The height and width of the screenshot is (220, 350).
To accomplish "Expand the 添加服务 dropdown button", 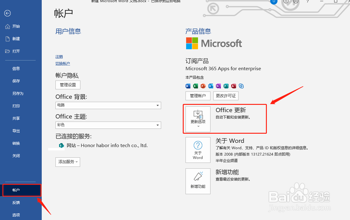I will pos(68,162).
